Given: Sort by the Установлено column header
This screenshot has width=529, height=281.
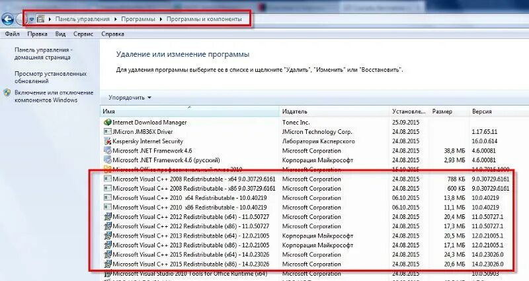Looking at the screenshot, I should tap(409, 111).
